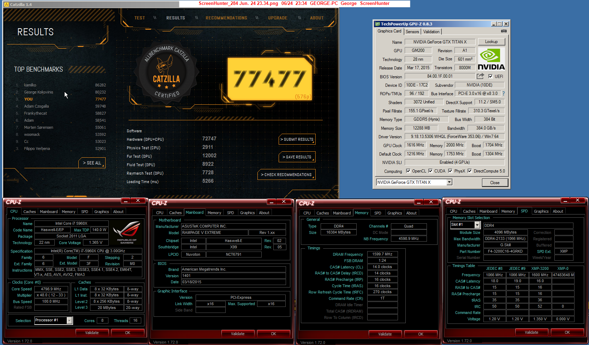Viewport: 589px width, 345px height.
Task: Click the BIOS export arrow icon in GPU-Z
Action: (x=480, y=76)
